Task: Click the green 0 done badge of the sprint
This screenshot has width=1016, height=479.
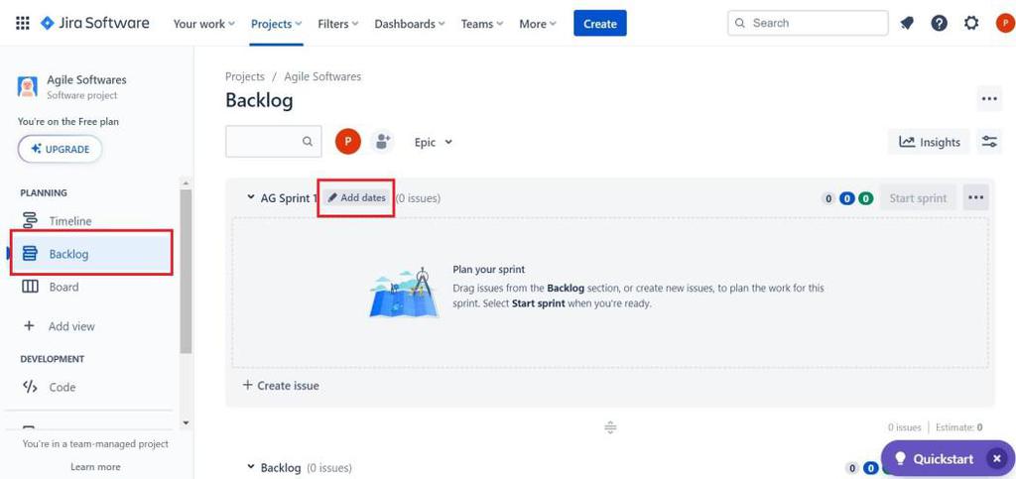Action: coord(865,198)
